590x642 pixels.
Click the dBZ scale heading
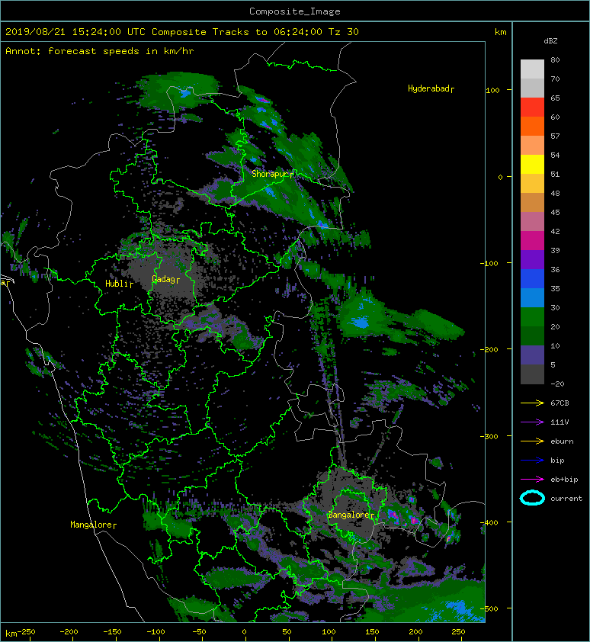click(x=550, y=41)
